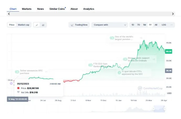Screen dimensions: 181x119
Task: Click the 70.0K axis value
Action: click(x=169, y=43)
